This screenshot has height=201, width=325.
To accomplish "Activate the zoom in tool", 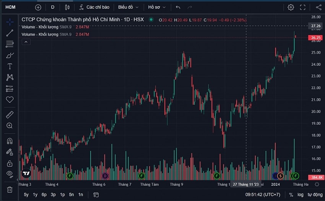I will point(10,126).
